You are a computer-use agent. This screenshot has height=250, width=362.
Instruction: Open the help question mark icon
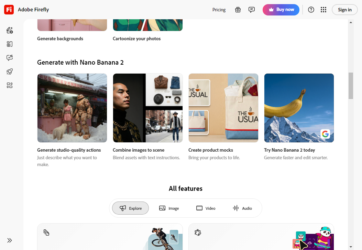(311, 10)
